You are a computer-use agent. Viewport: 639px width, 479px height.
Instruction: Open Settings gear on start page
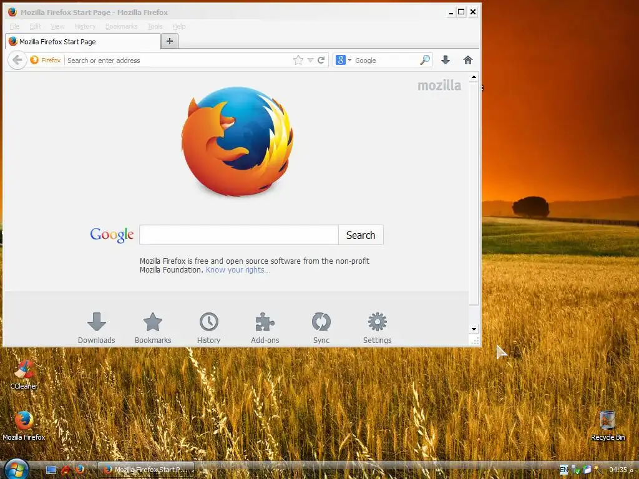coord(378,328)
